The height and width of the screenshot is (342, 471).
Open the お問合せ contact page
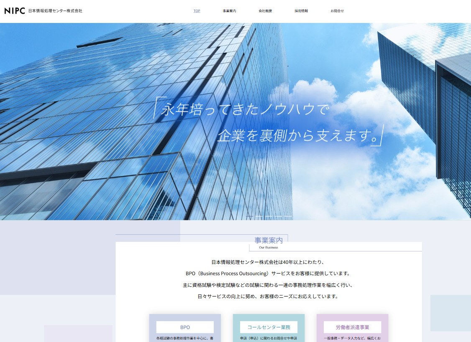(x=337, y=10)
